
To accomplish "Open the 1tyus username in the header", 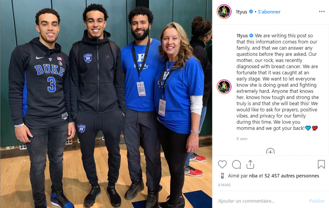I will coord(242,12).
